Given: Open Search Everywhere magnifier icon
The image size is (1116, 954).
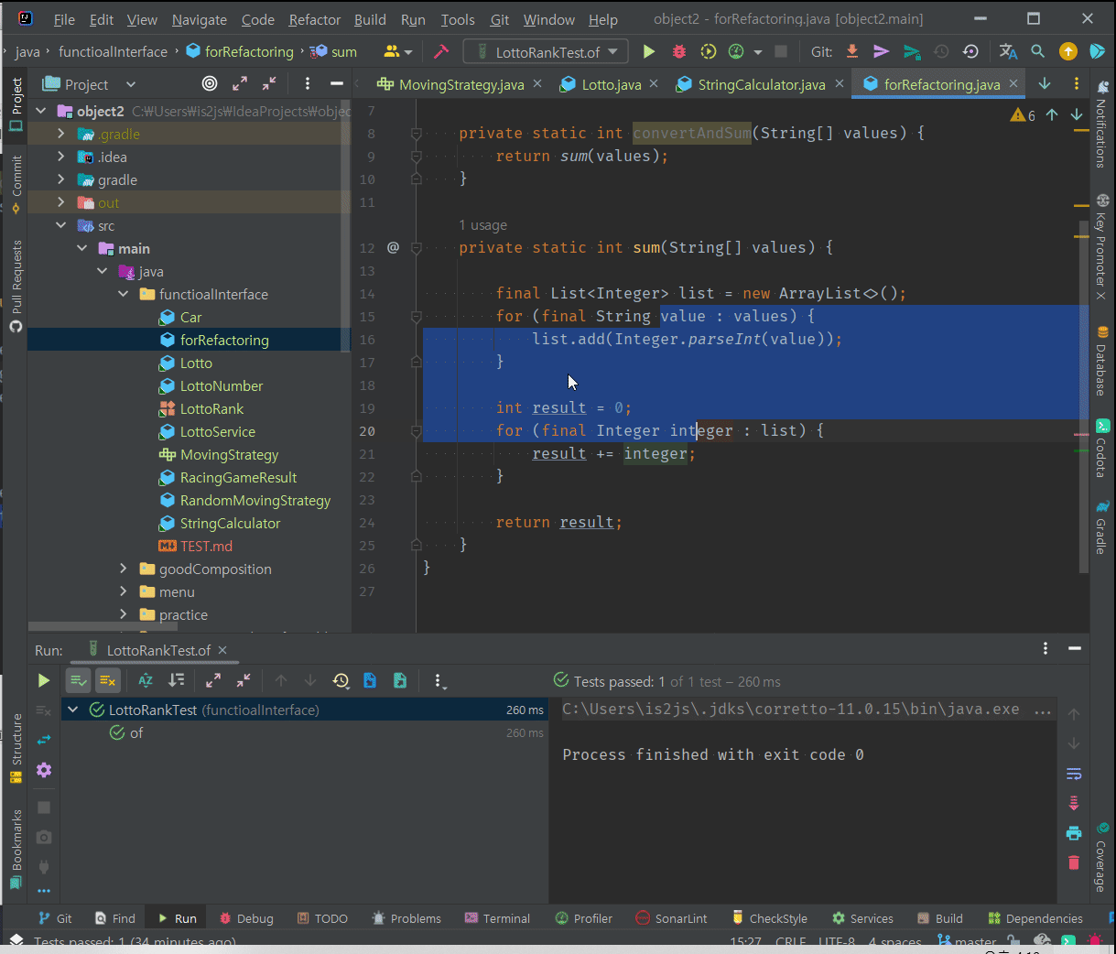Looking at the screenshot, I should tap(1037, 52).
